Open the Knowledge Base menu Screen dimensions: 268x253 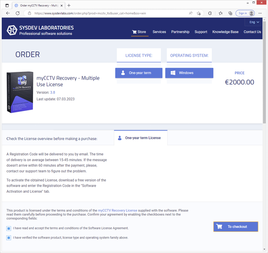pos(225,32)
